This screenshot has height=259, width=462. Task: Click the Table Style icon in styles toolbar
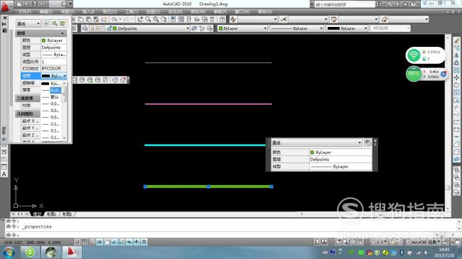click(334, 19)
